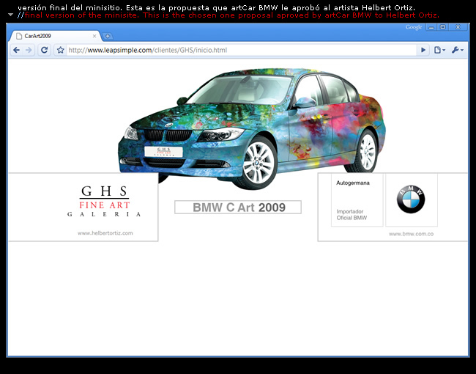Click the browser back arrow button
Viewport: 476px width, 374px height.
coord(17,50)
